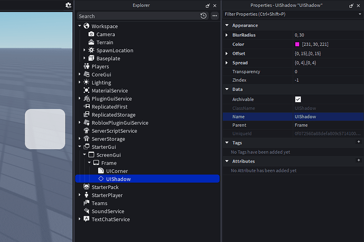Expand the SpawnLocation node
364x242 pixels.
click(84, 50)
